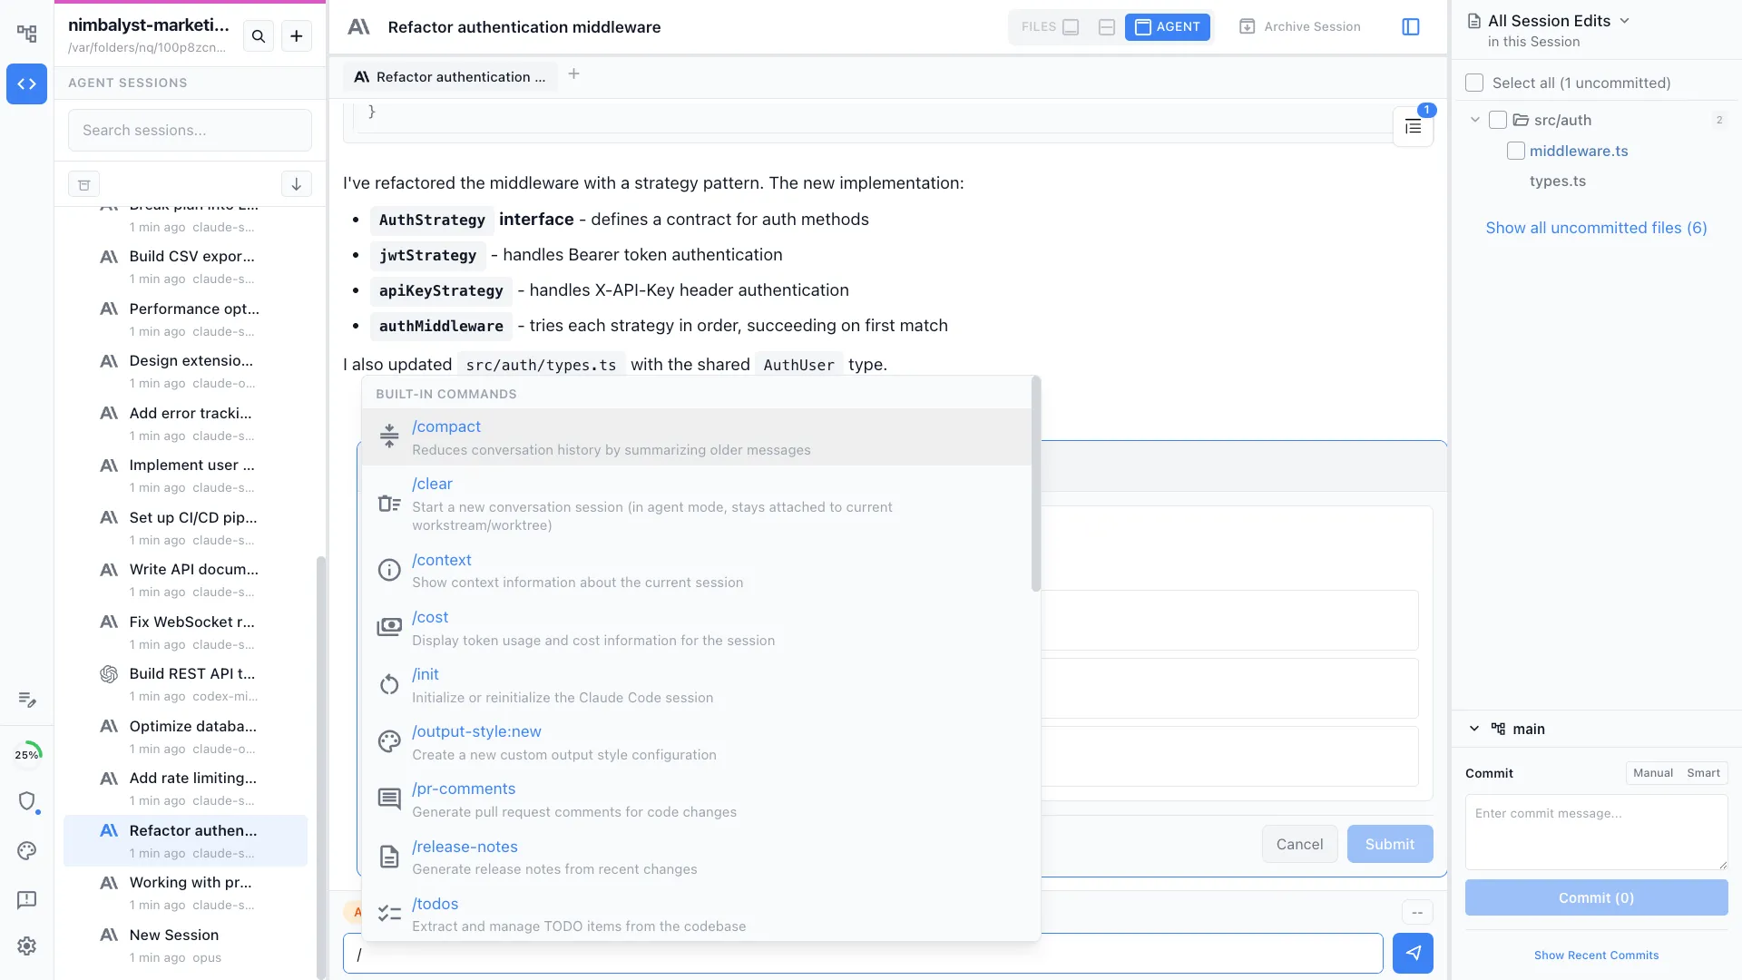Image resolution: width=1742 pixels, height=980 pixels.
Task: Check the src/auth folder checkbox
Action: coord(1498,120)
